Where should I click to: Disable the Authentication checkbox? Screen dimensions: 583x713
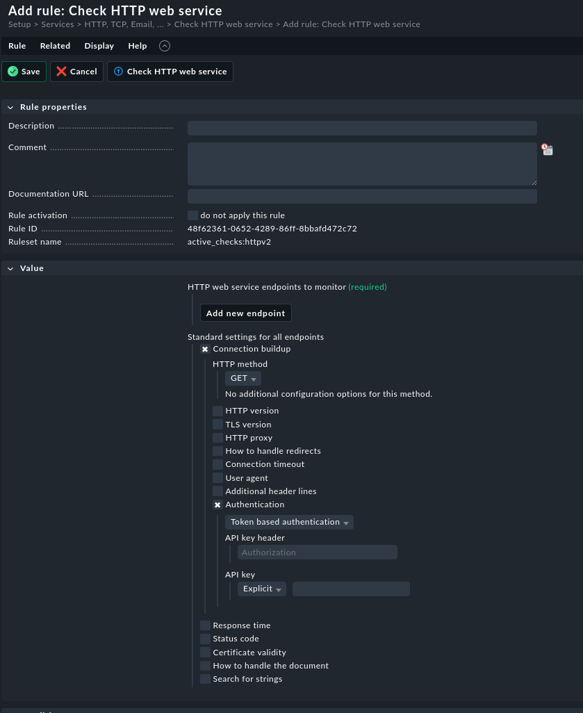click(x=218, y=505)
